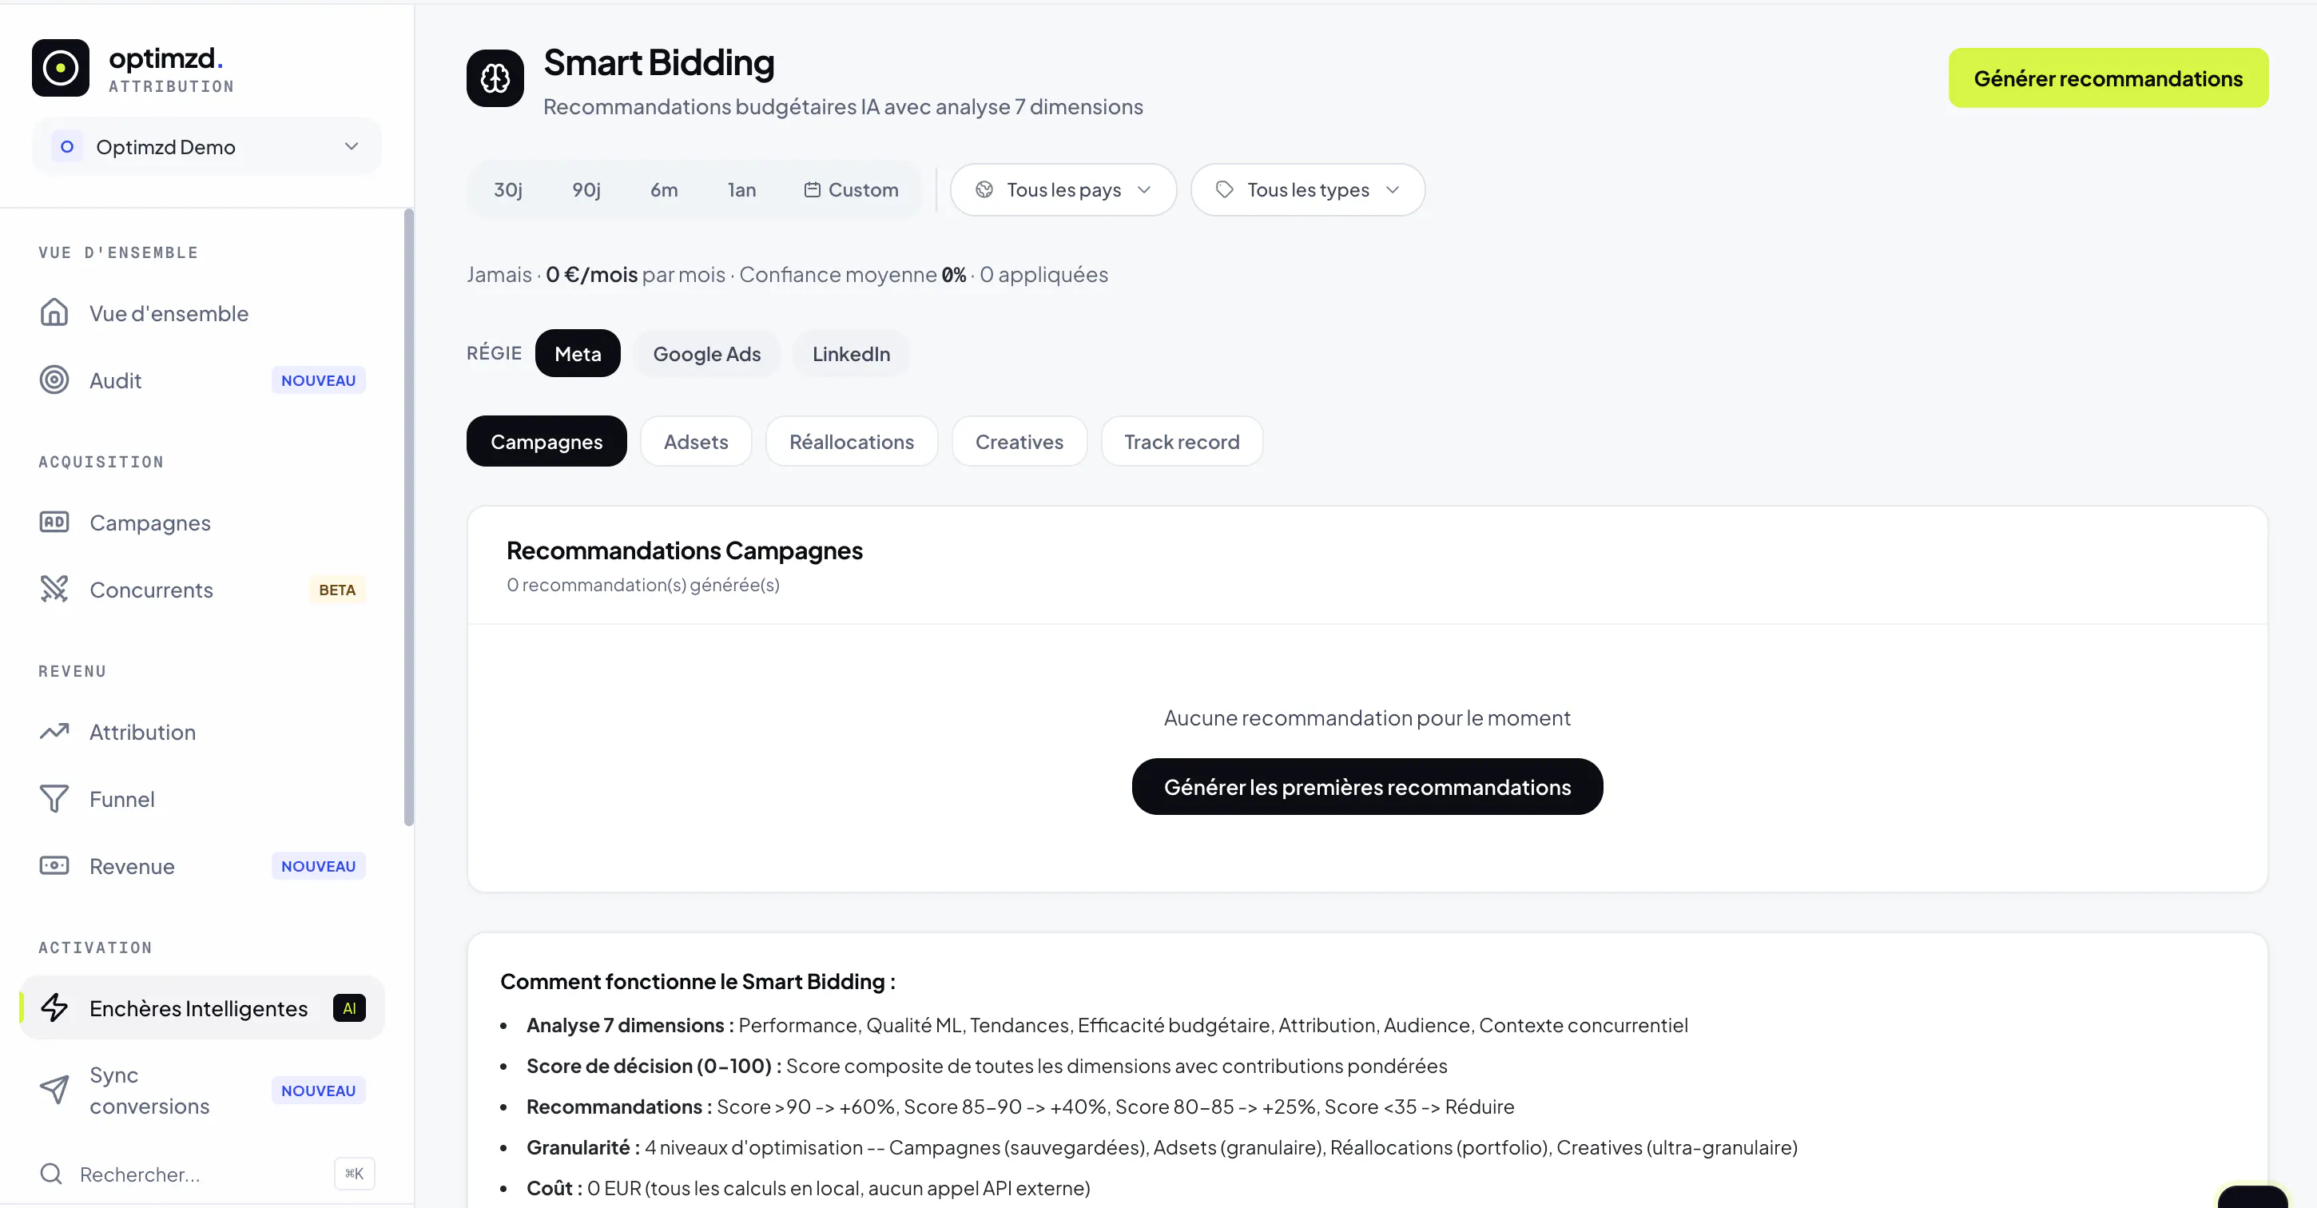Click the Revenue banknote icon

coord(54,865)
